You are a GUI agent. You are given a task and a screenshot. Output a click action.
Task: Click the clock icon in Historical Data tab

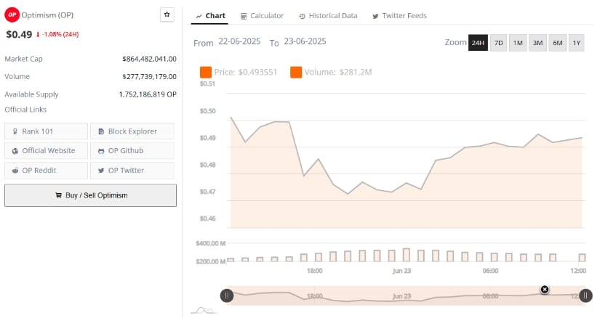pos(302,16)
